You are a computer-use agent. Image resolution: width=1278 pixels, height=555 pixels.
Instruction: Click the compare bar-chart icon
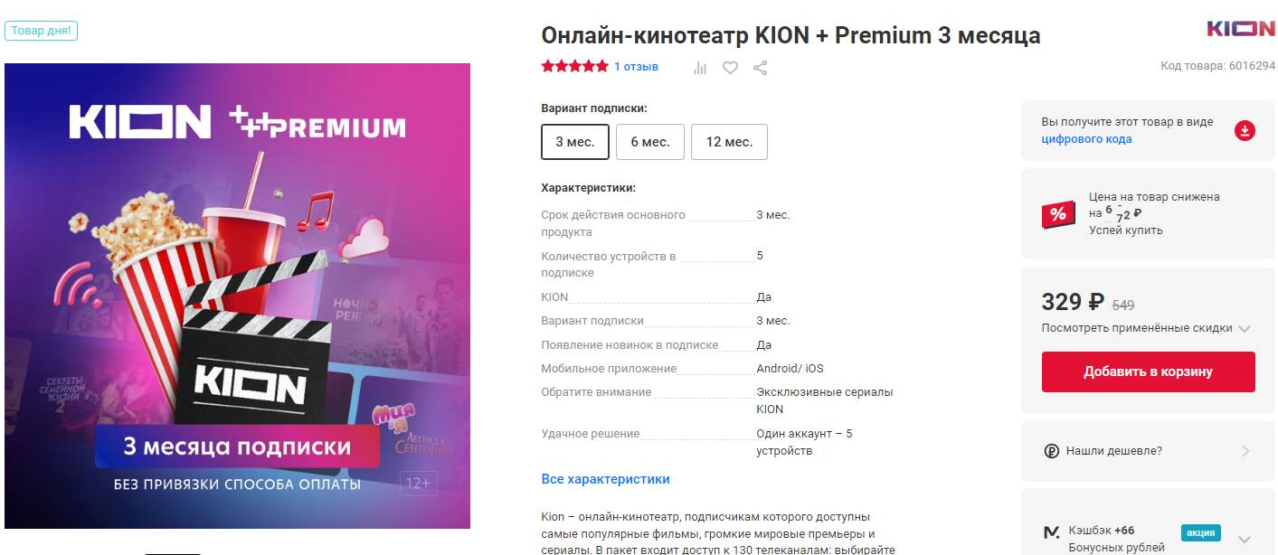[x=700, y=68]
